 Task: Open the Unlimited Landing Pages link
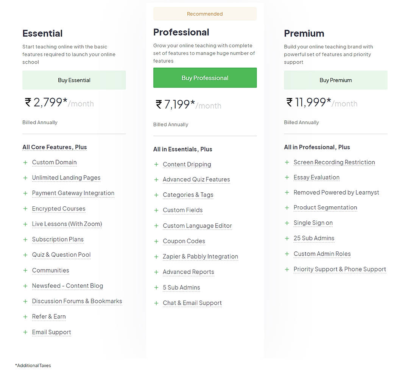pyautogui.click(x=66, y=178)
